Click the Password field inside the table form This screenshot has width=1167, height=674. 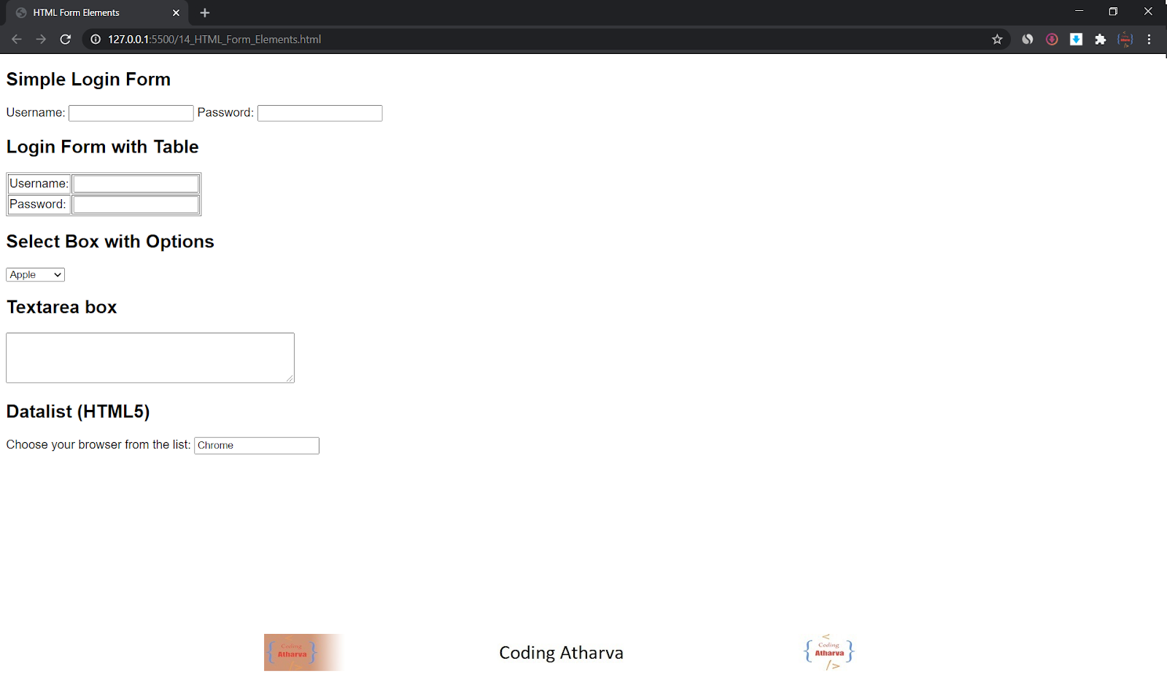135,204
